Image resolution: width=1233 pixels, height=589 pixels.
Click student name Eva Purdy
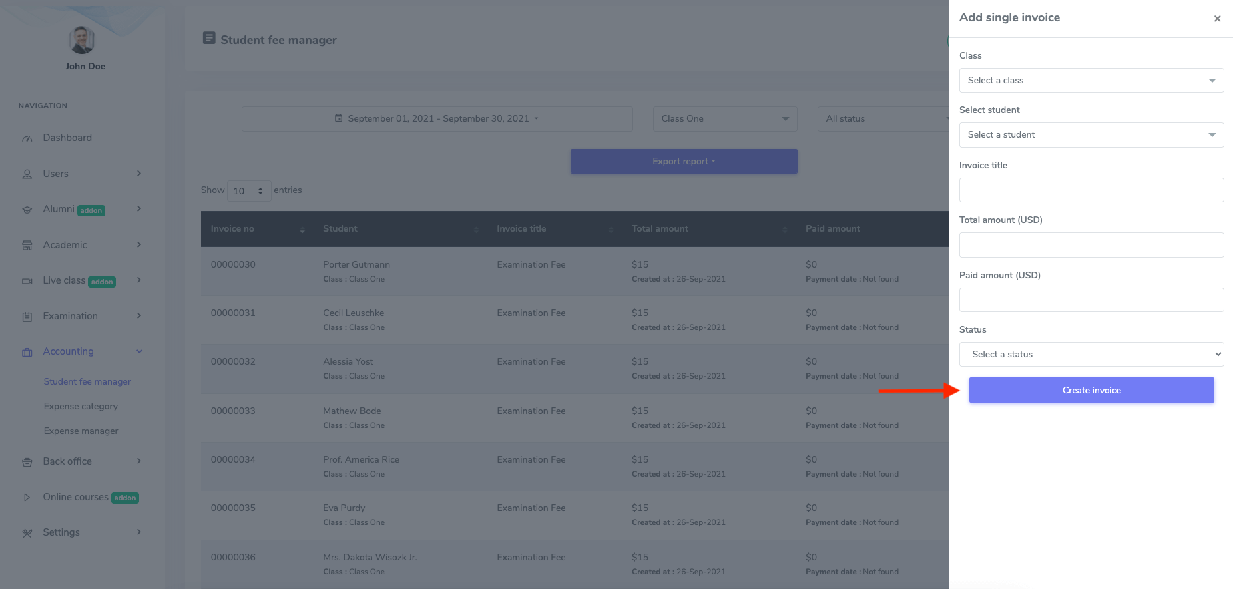tap(344, 508)
